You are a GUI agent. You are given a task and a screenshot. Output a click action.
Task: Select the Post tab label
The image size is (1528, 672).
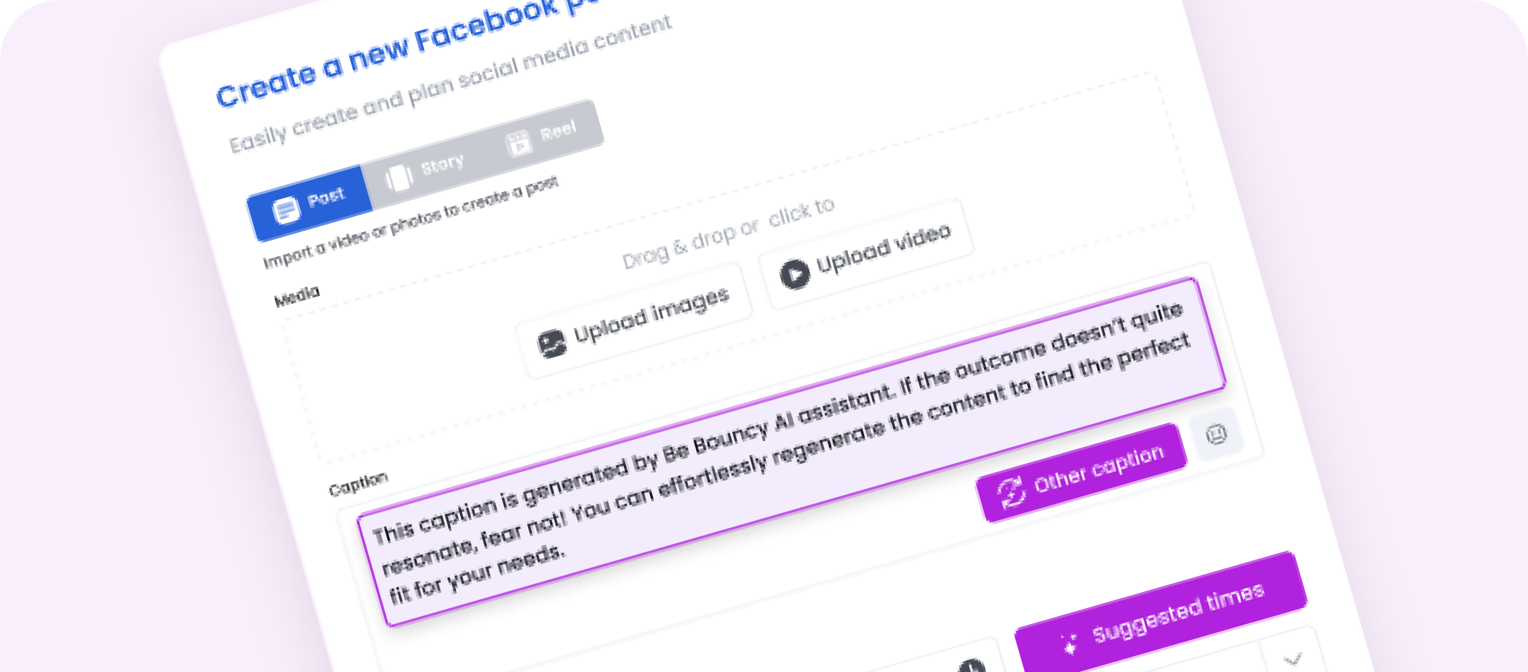[326, 198]
